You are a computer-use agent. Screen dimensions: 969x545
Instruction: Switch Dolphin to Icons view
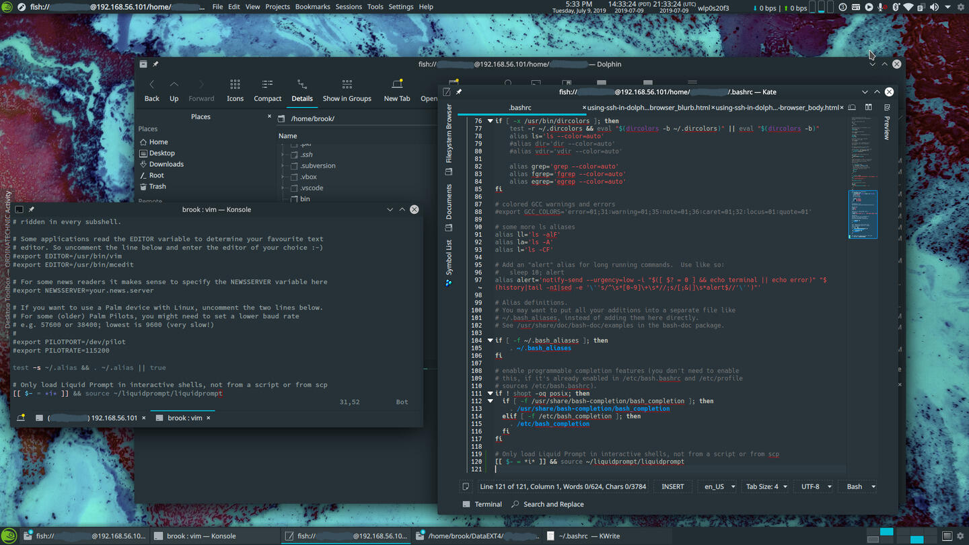tap(235, 91)
